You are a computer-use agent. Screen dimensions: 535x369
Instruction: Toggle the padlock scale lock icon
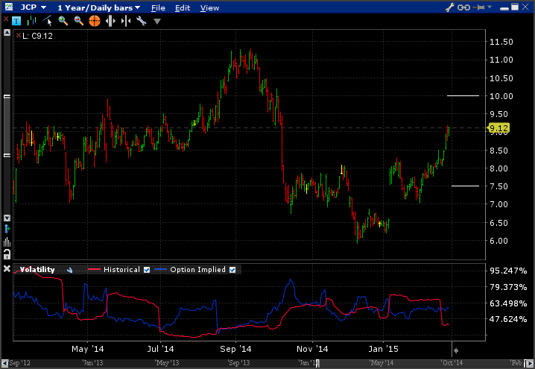7,254
